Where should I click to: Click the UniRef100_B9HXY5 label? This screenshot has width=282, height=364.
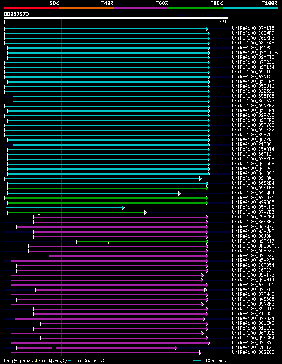[253, 342]
